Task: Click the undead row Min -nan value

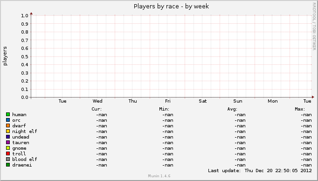Action: pyautogui.click(x=168, y=137)
